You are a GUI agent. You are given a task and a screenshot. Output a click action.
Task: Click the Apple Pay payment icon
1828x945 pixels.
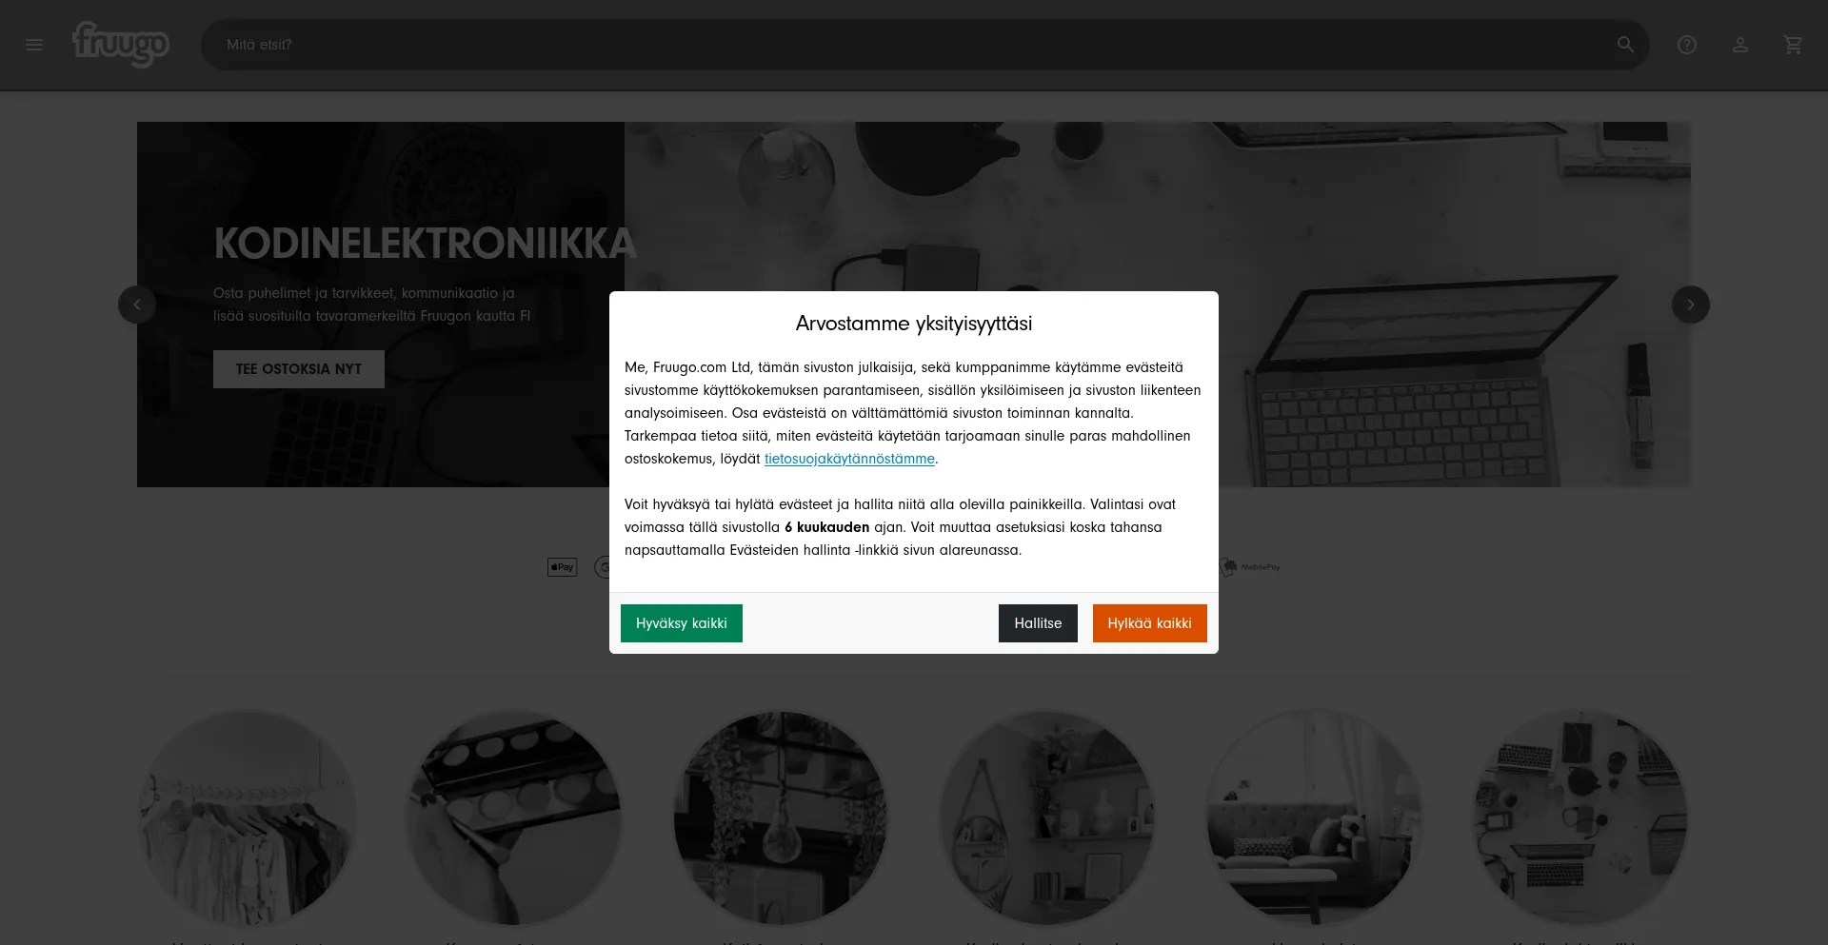[x=562, y=567]
